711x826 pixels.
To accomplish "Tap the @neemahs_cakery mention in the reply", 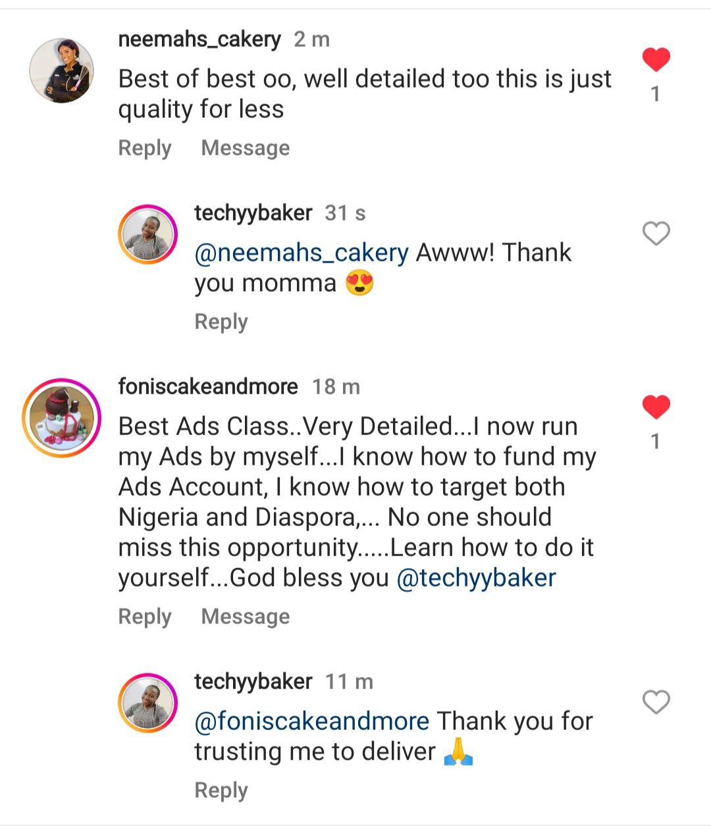I will [x=302, y=253].
